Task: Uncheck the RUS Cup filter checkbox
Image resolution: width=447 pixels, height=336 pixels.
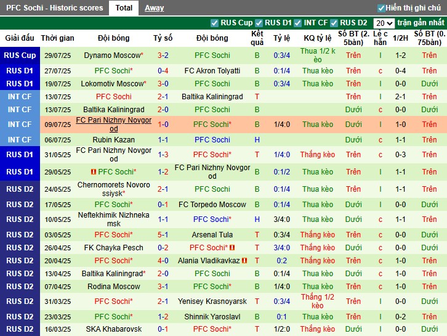Action: (x=214, y=23)
